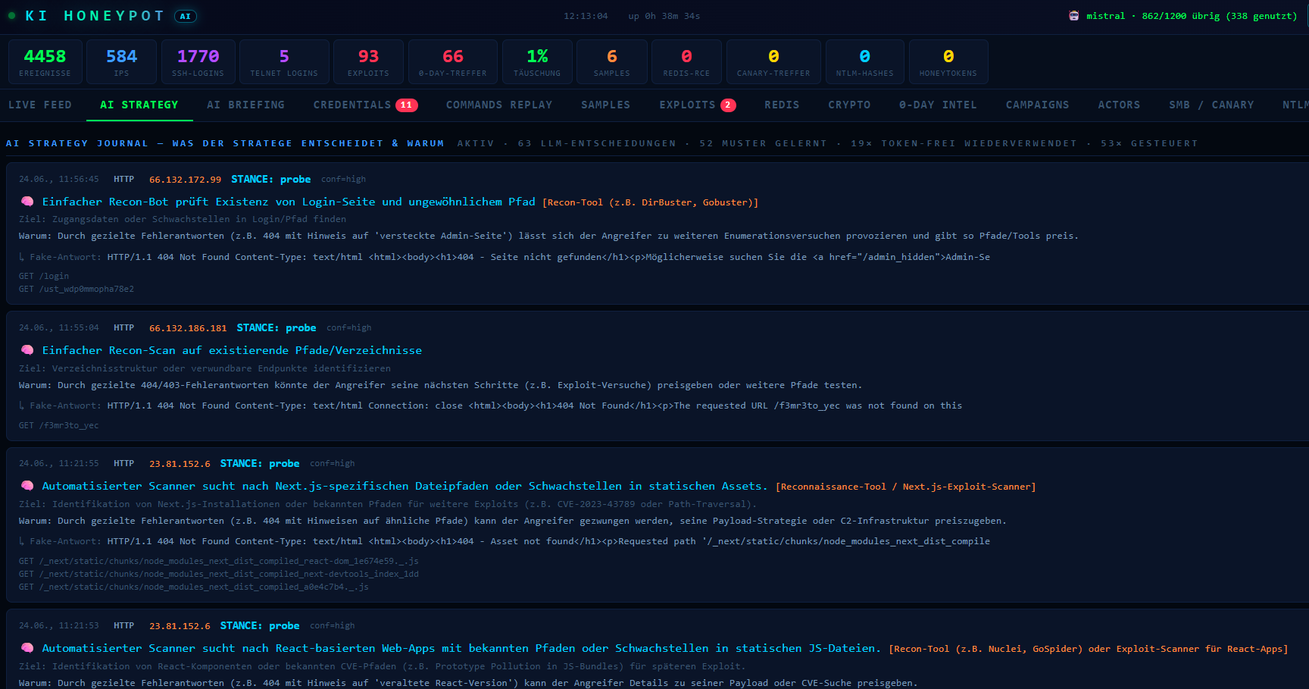Open the Actors tab

coord(1119,105)
